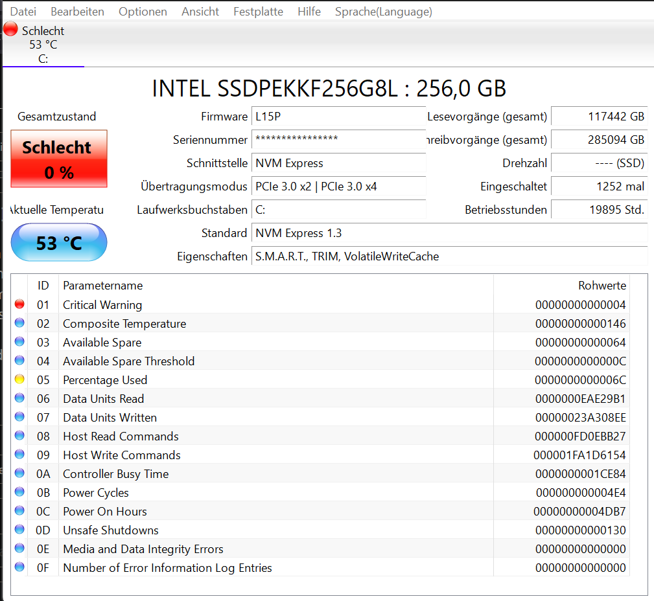Open the Festplatte menu
The image size is (654, 601).
[x=257, y=11]
